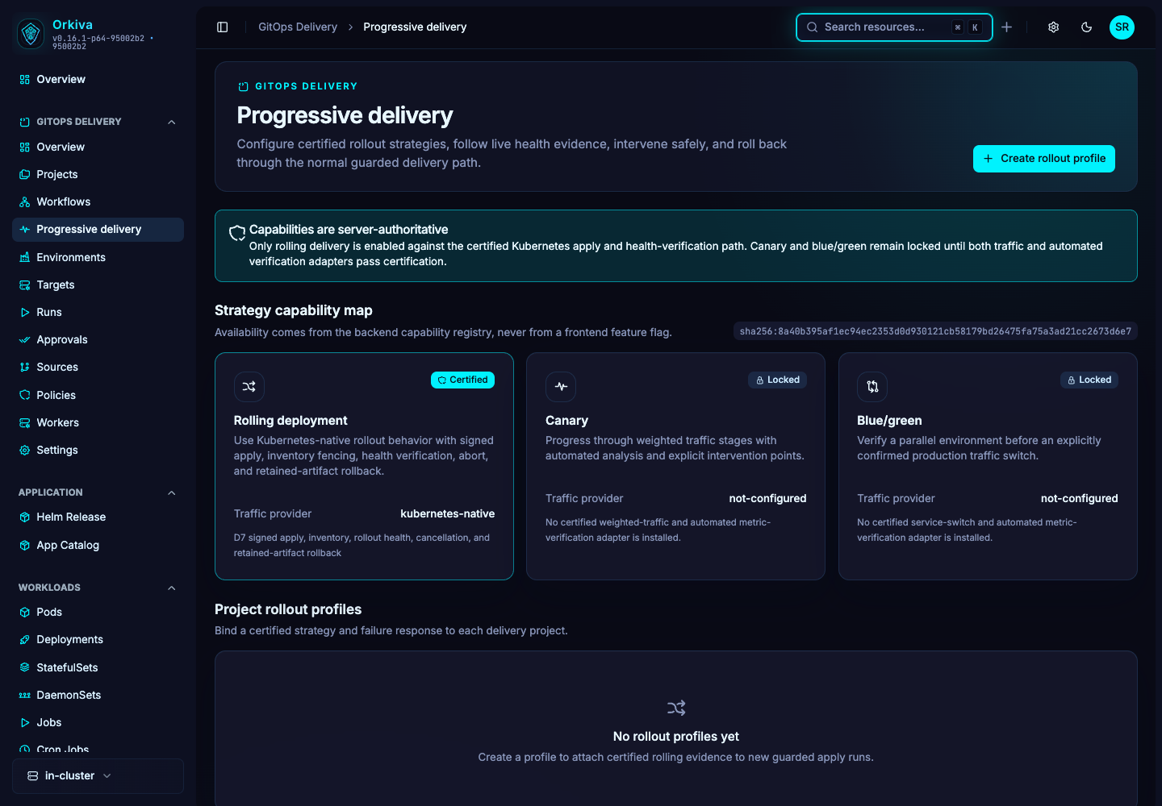Click the Canary pulse icon
This screenshot has height=806, width=1162.
pyautogui.click(x=561, y=387)
